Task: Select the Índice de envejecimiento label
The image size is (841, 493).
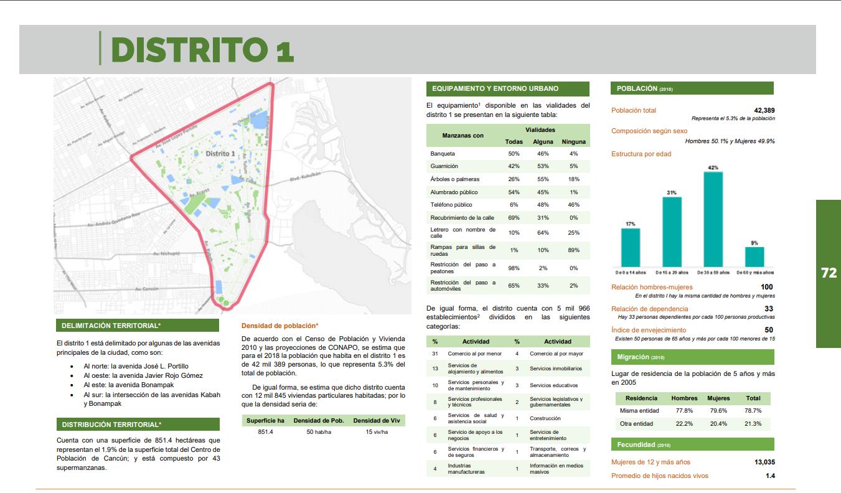Action: click(x=649, y=330)
